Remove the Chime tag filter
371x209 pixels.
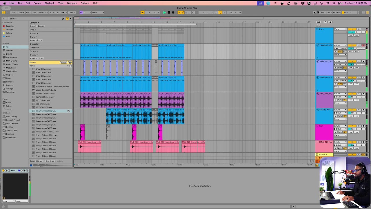[x=43, y=161]
